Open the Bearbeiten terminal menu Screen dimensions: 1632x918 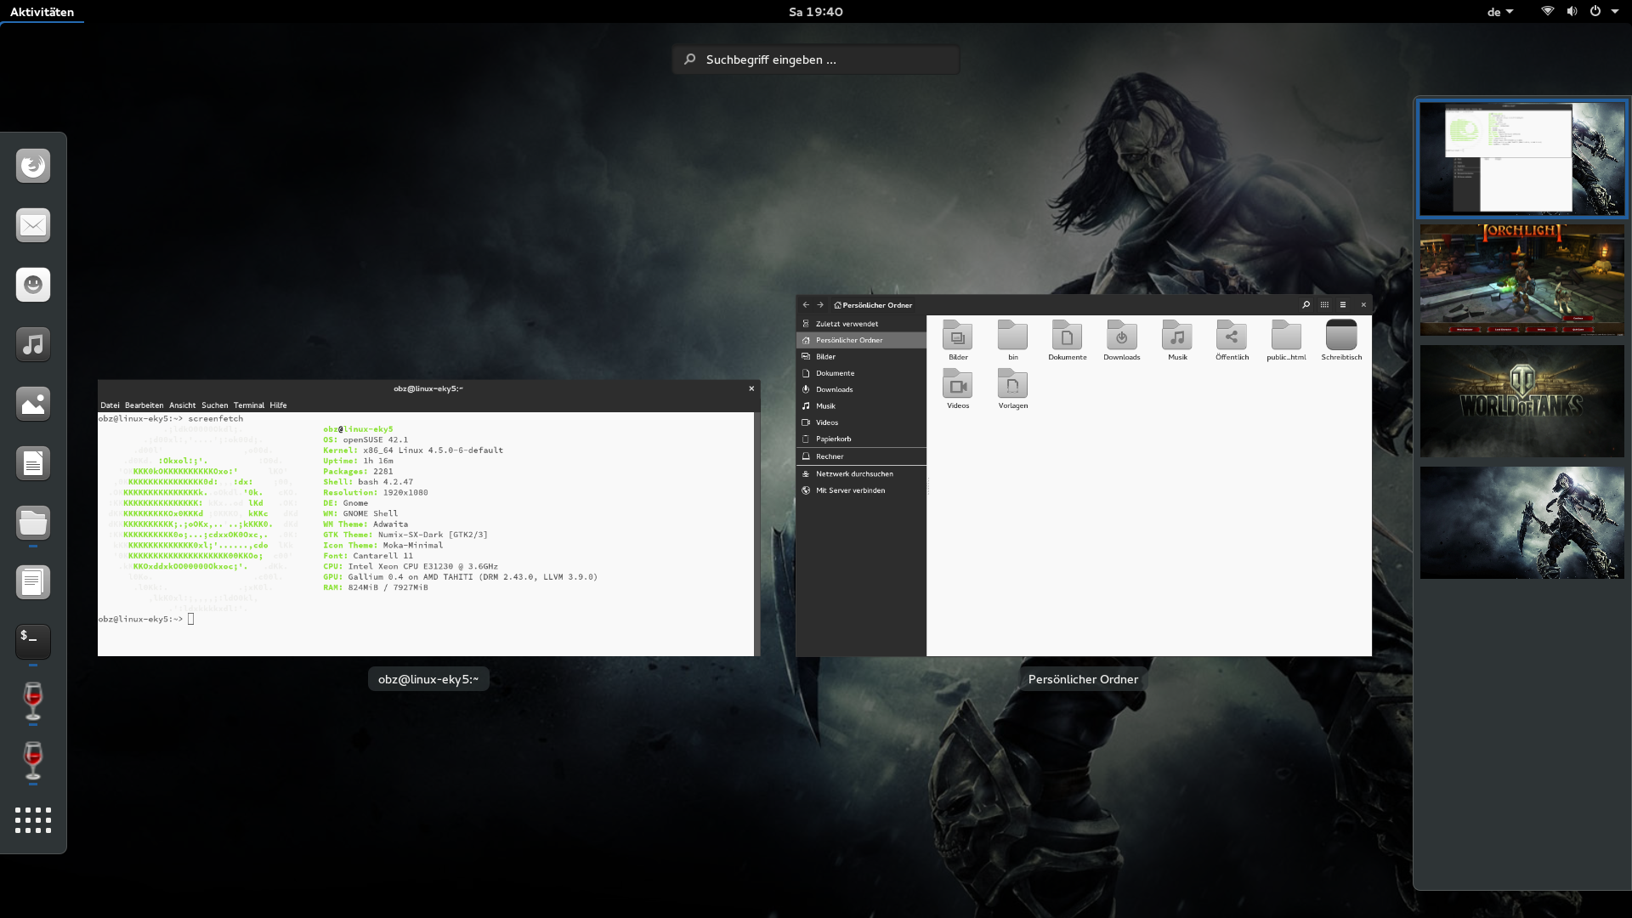(144, 405)
